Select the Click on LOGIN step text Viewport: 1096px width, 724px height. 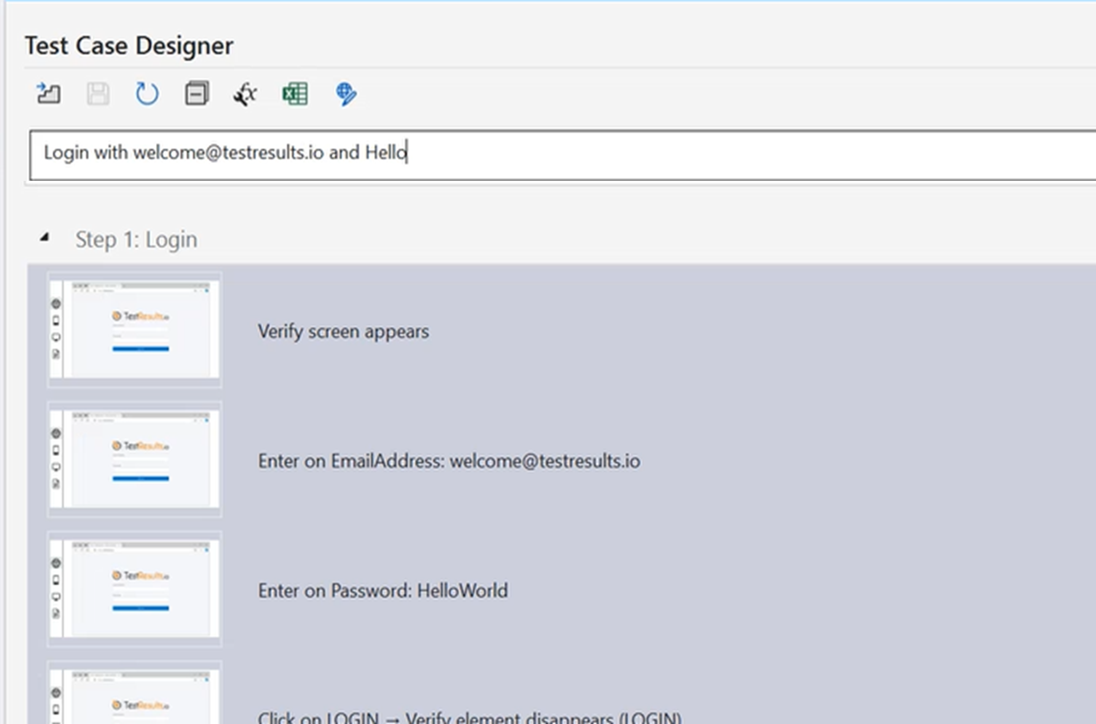(x=469, y=718)
